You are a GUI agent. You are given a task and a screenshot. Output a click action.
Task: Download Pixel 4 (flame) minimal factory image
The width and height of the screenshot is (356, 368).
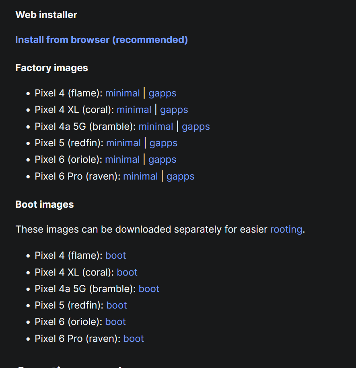click(x=123, y=93)
